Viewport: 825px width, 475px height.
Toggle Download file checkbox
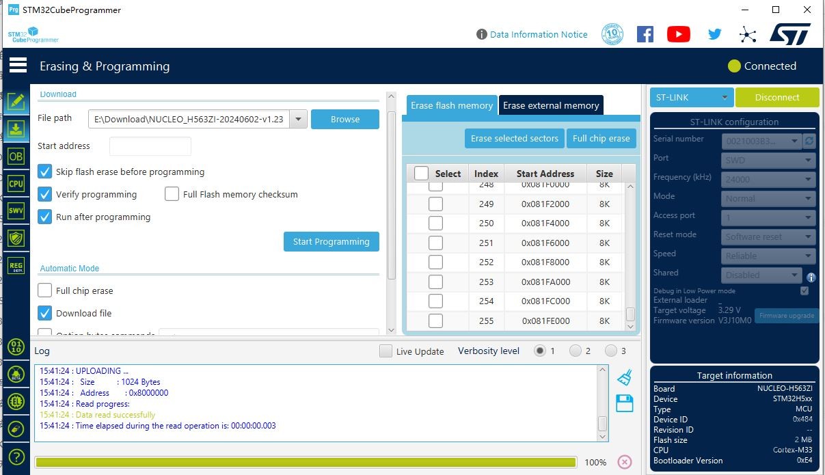(44, 313)
